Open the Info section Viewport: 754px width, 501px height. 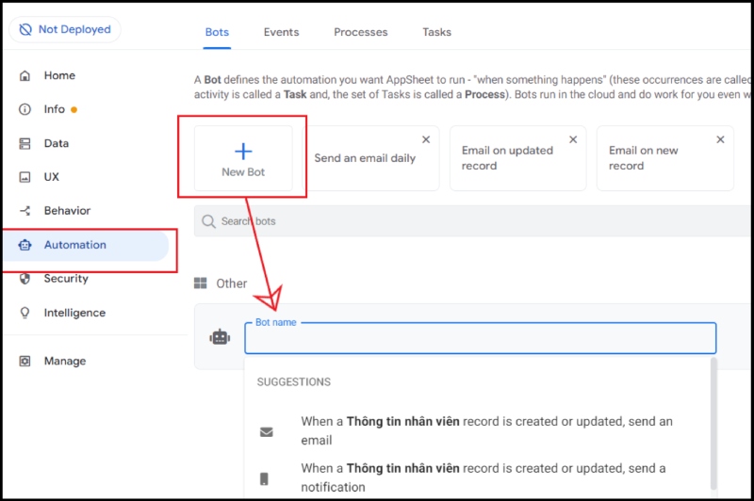[55, 109]
